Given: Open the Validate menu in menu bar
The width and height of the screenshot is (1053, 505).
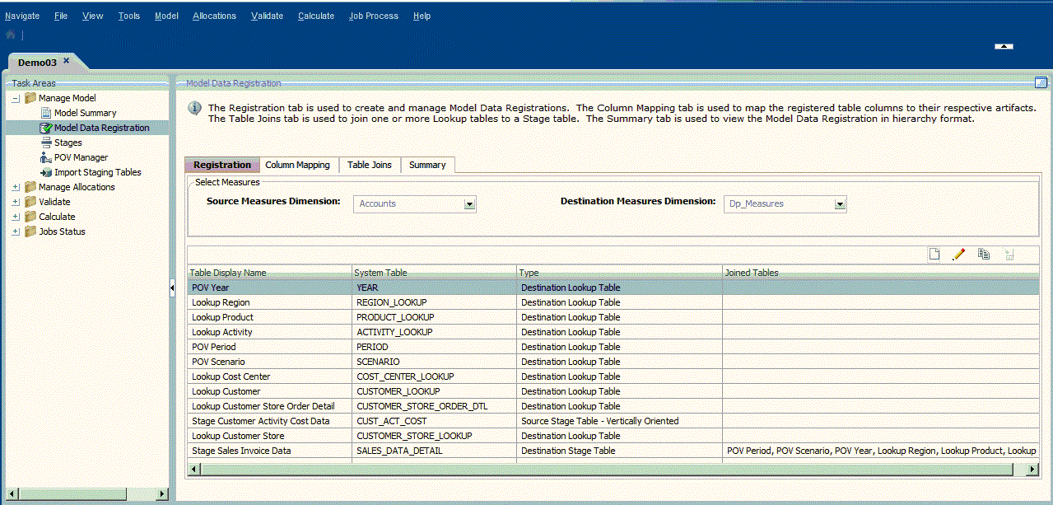Looking at the screenshot, I should (267, 16).
